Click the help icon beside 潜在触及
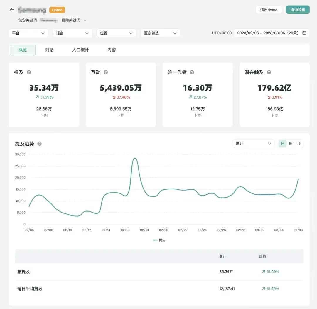 coord(269,72)
